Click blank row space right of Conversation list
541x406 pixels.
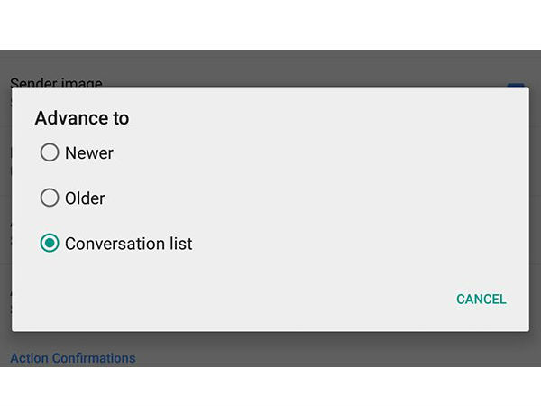361,244
